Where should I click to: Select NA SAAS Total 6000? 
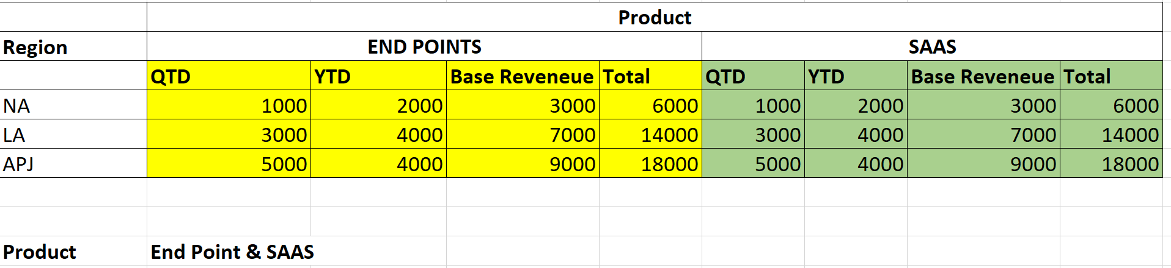[x=1111, y=105]
